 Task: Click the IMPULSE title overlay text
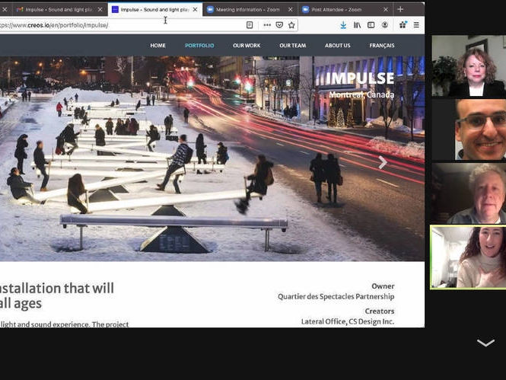pos(360,78)
